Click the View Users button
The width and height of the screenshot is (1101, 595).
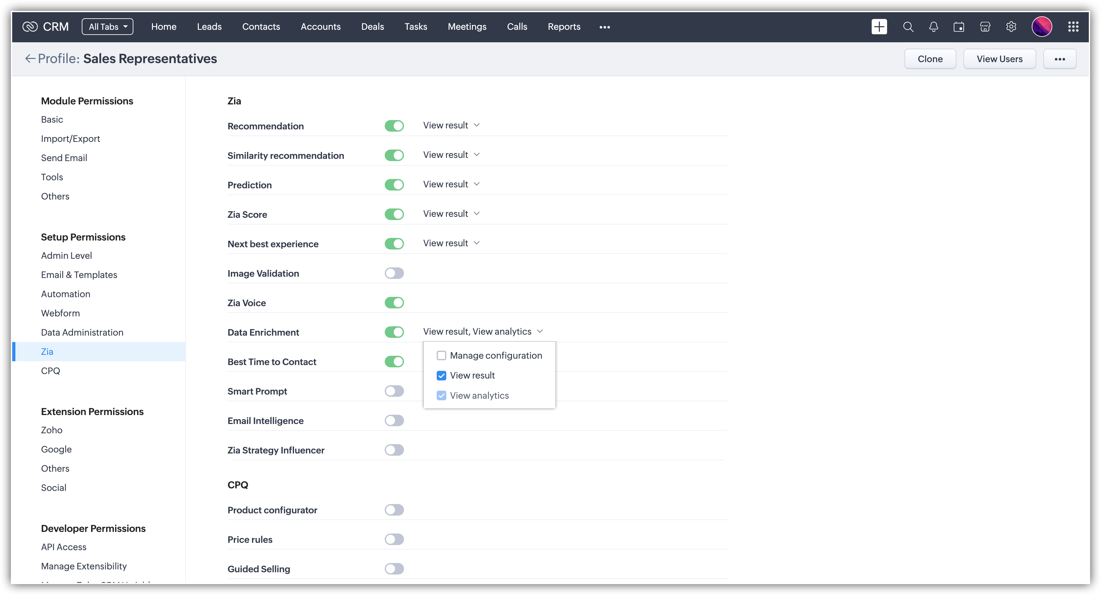coord(999,59)
